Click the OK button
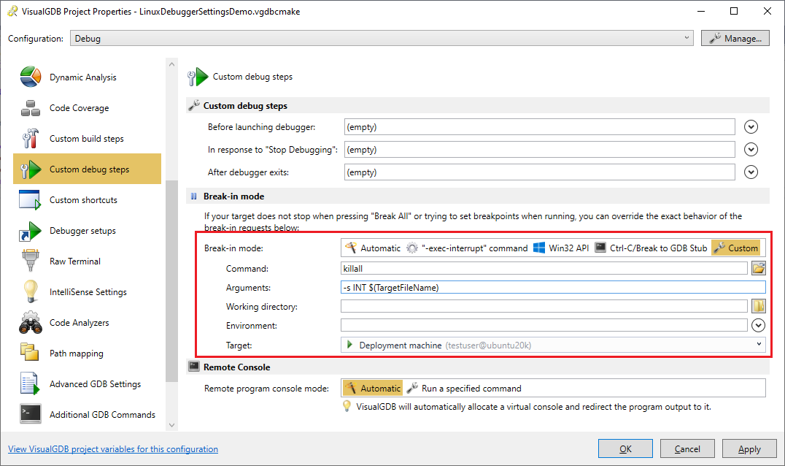785x466 pixels. (x=625, y=448)
